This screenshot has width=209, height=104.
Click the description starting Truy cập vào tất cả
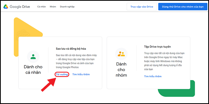(x=164, y=61)
